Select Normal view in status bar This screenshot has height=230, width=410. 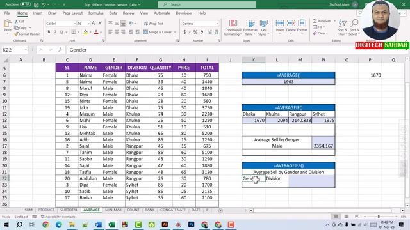click(x=336, y=217)
